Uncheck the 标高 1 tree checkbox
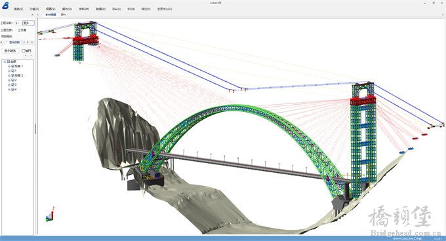Screen dimensions: 446x241 click(x=12, y=66)
